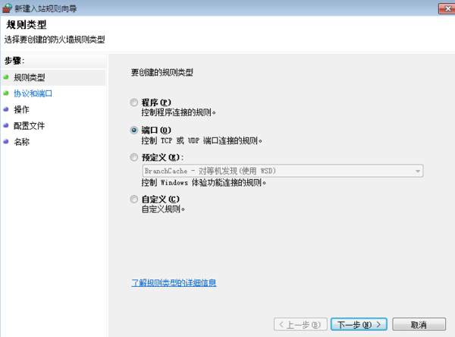Close the 新建入站规则向导 window

tap(447, 8)
